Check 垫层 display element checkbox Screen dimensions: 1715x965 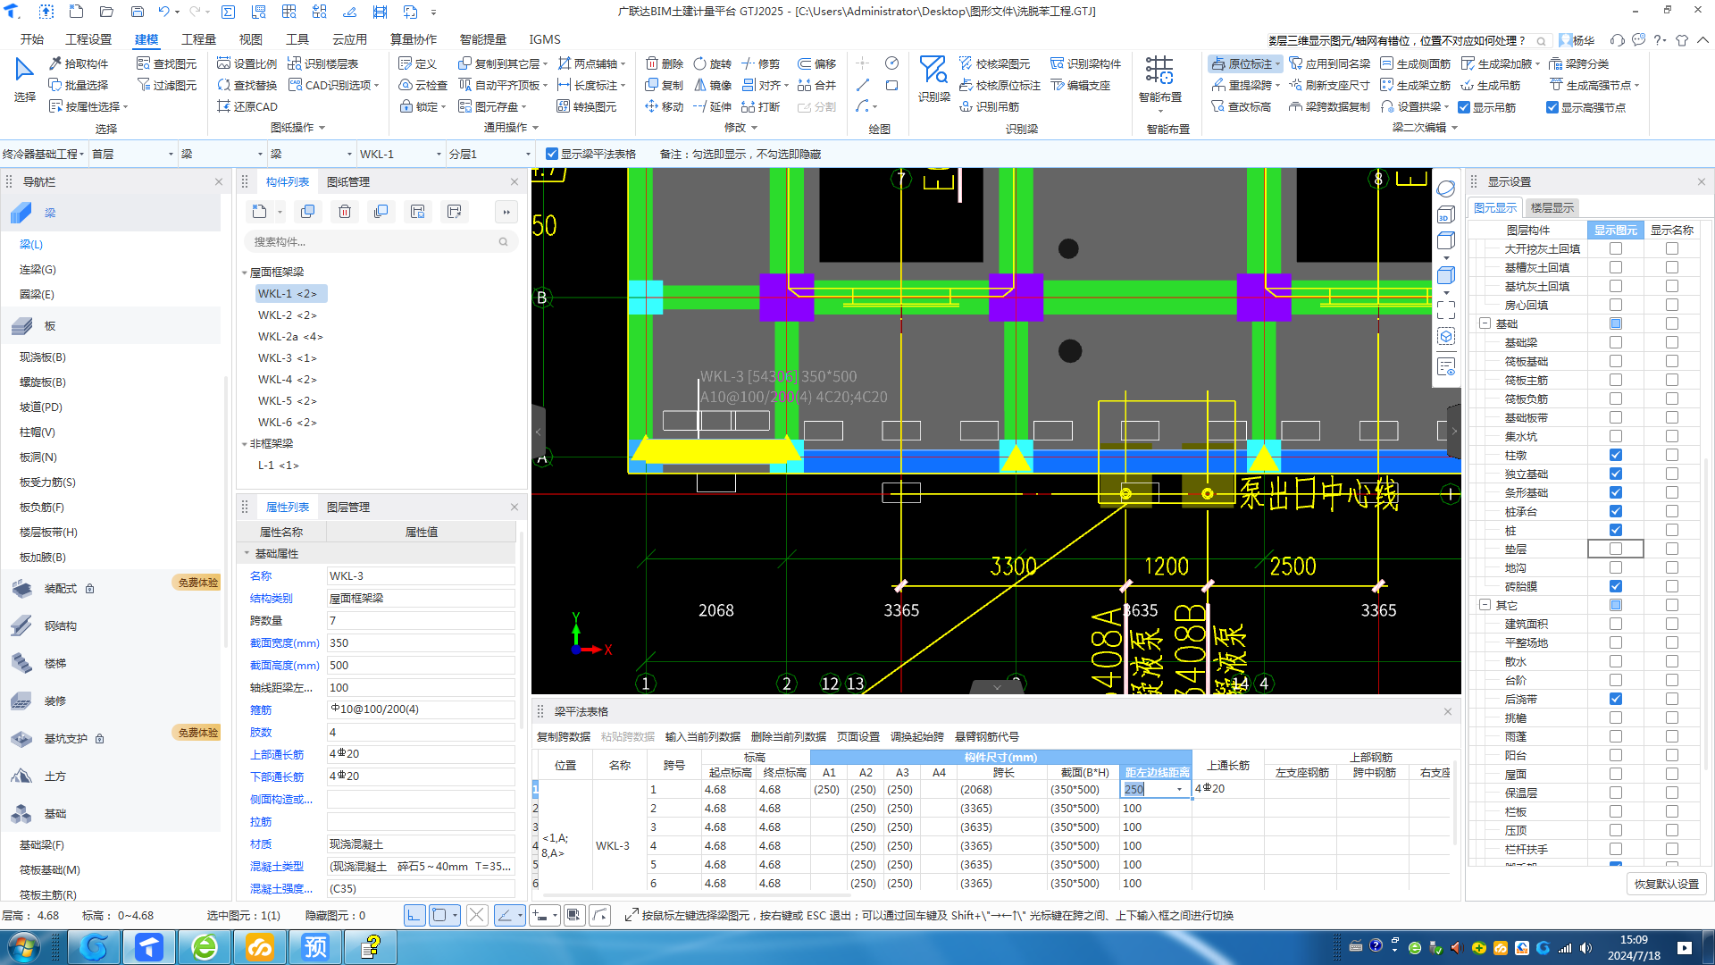(x=1616, y=549)
